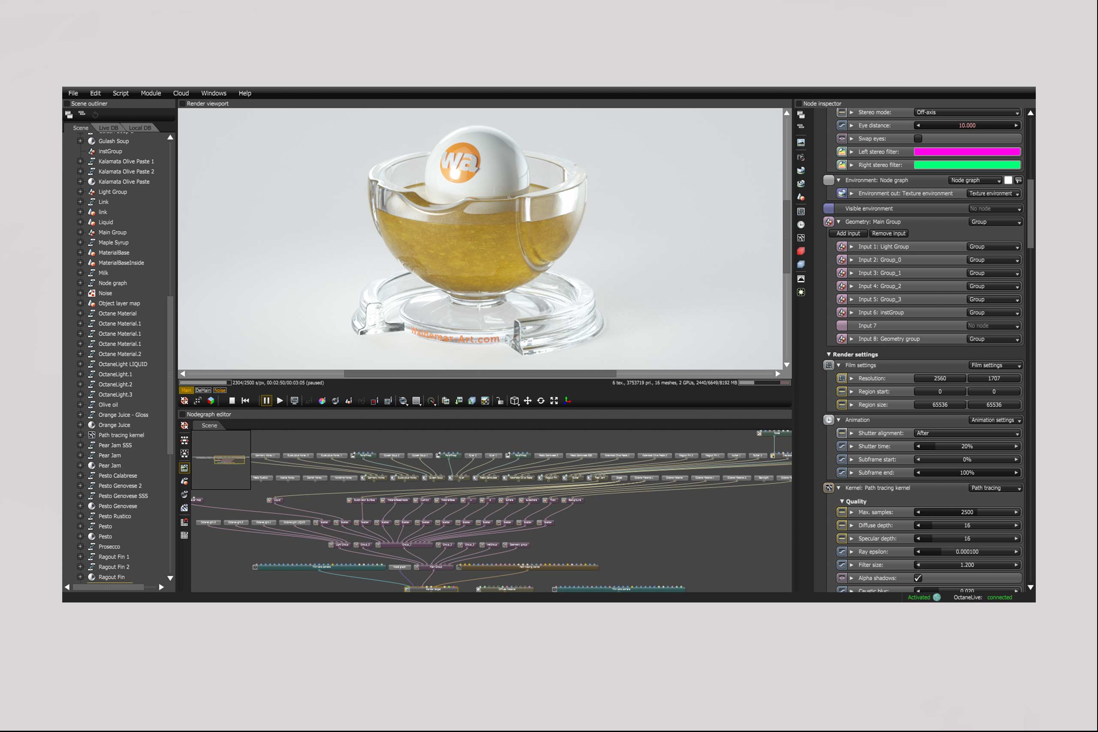Click the RGB cube render icon

[x=211, y=401]
